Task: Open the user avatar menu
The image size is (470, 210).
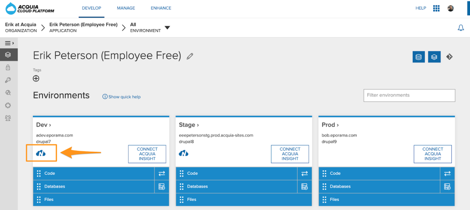Action: pyautogui.click(x=450, y=9)
